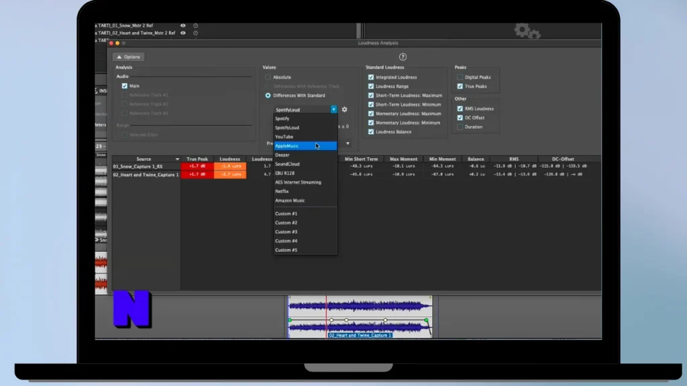
Task: Choose Netflix from standards list
Action: click(x=305, y=191)
